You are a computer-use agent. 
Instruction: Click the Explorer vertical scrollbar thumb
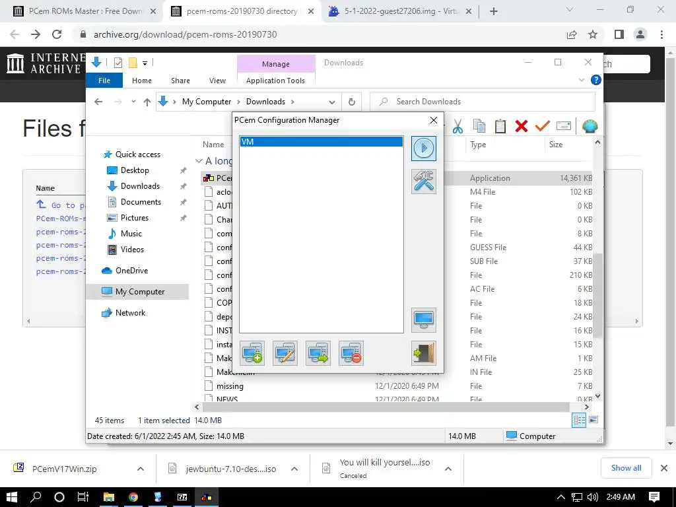(x=597, y=295)
